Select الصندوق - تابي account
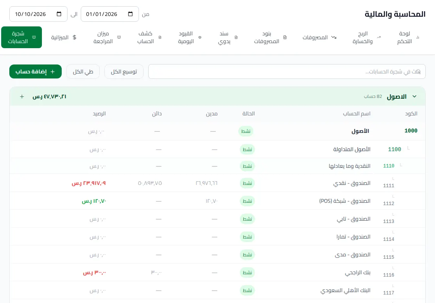The image size is (435, 303). point(354,219)
